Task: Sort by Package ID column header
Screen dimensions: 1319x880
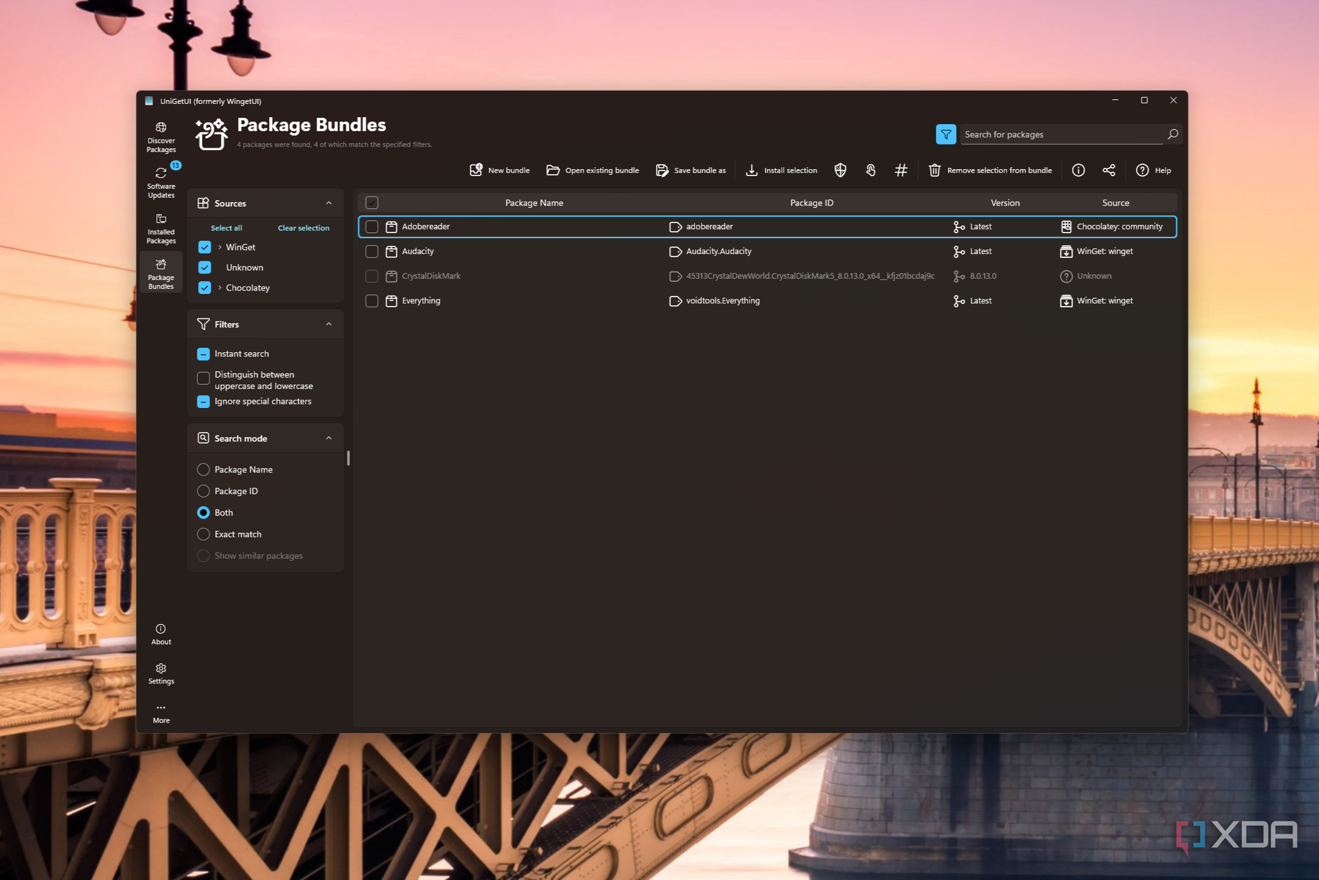Action: [x=811, y=203]
